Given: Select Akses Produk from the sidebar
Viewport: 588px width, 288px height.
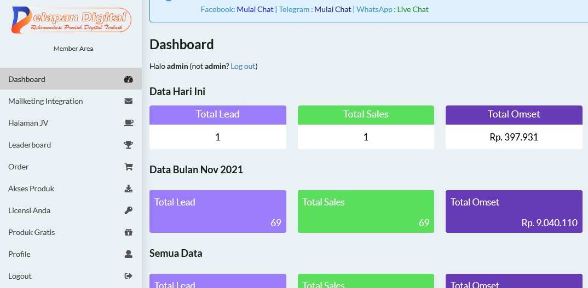Looking at the screenshot, I should point(31,189).
